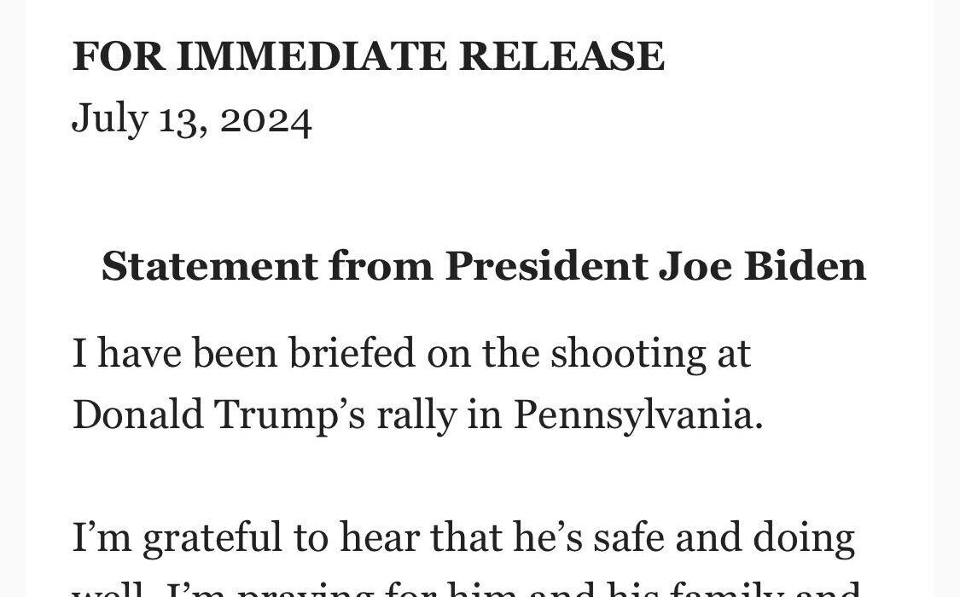The height and width of the screenshot is (597, 960).
Task: Click the word "RELEASE" in the header
Action: pyautogui.click(x=561, y=56)
